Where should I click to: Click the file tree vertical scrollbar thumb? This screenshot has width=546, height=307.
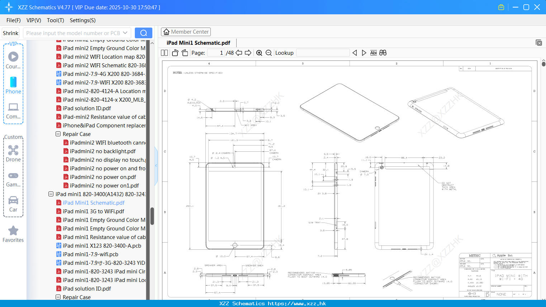coord(152,216)
